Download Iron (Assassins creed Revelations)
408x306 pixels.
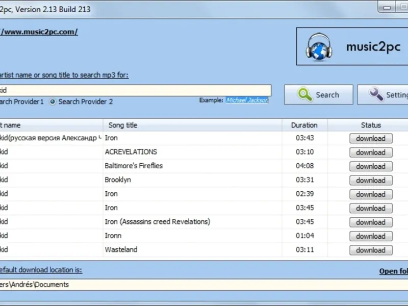371,222
